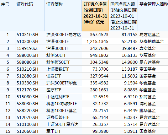Select net inflow value 52.2135
This screenshot has height=135, width=168.
129,41
